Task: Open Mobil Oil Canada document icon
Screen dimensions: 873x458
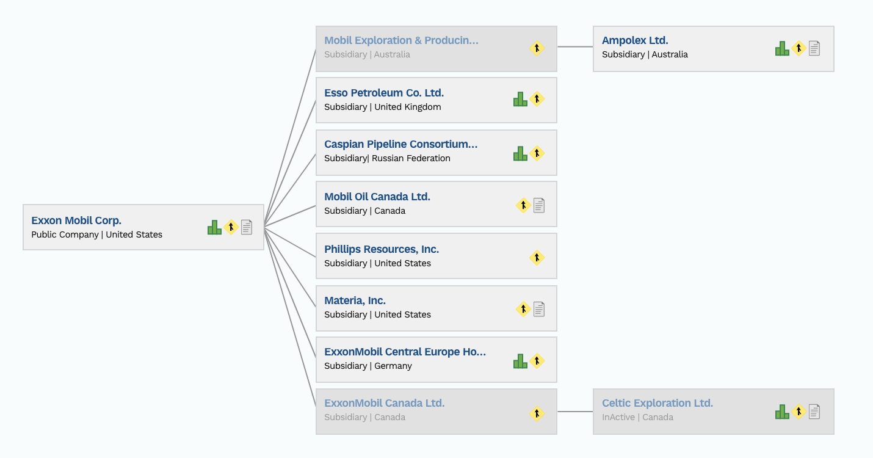Action: (539, 205)
